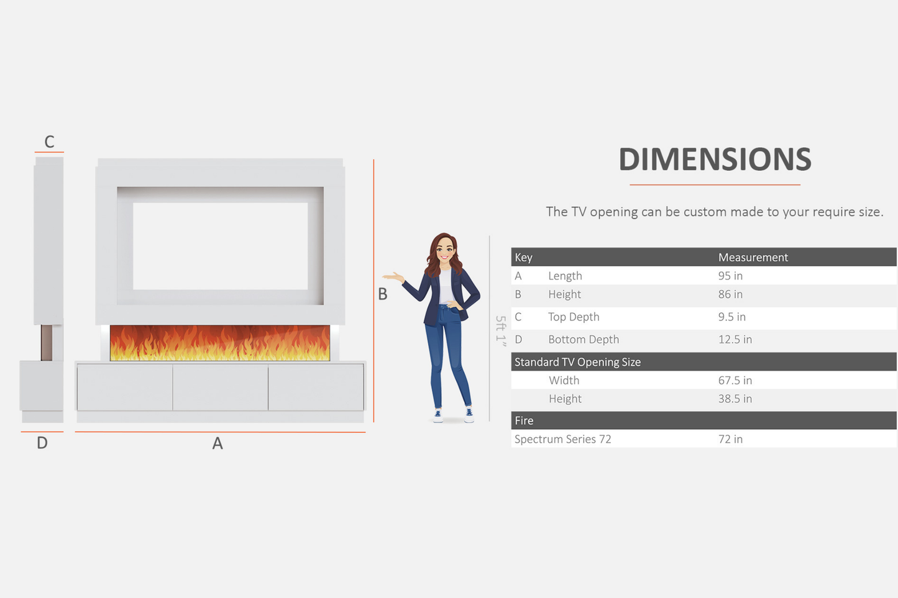Select the Top Depth 9.5 in row

tap(703, 317)
